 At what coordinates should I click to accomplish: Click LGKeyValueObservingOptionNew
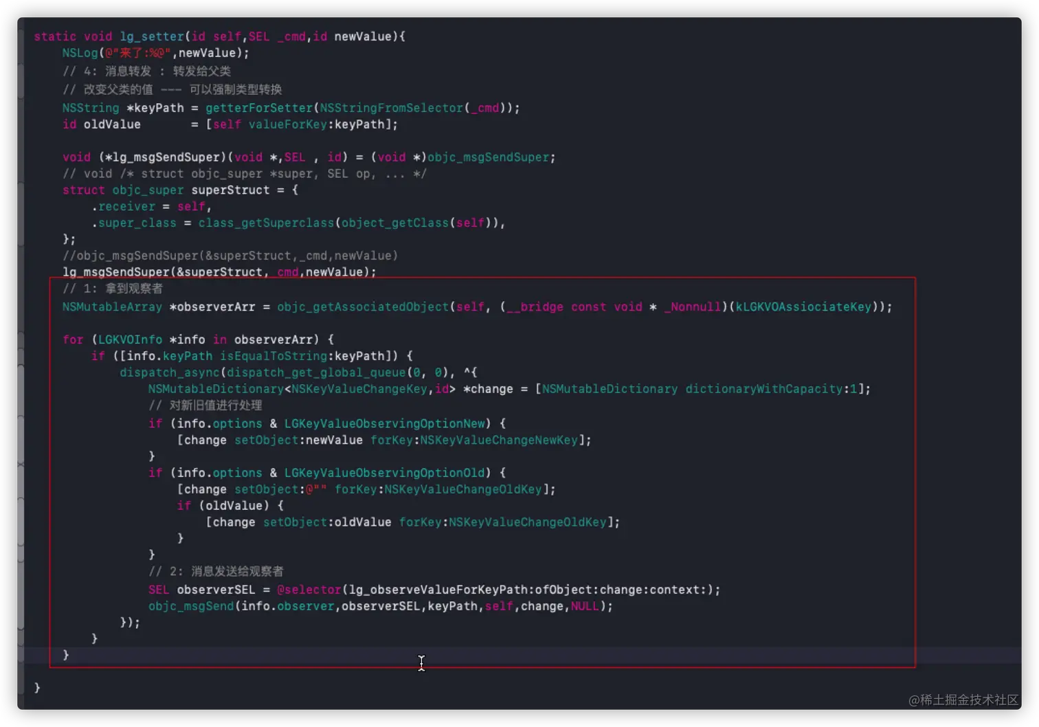[x=385, y=423]
